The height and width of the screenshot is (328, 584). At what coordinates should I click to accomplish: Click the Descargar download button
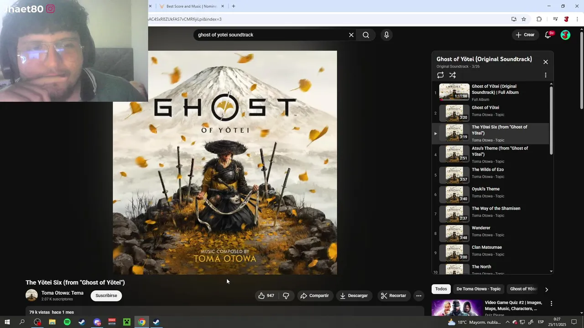[354, 296]
